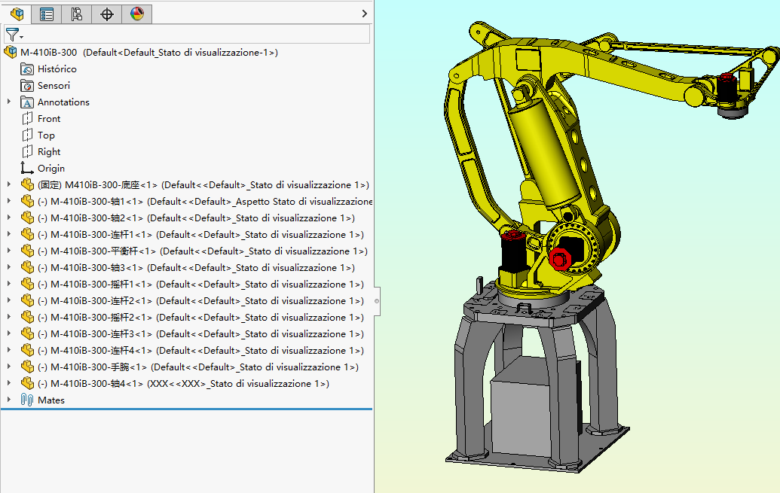Click the M-410iB-300-摇杆1 part icon
Viewport: 780px width, 493px height.
27,284
